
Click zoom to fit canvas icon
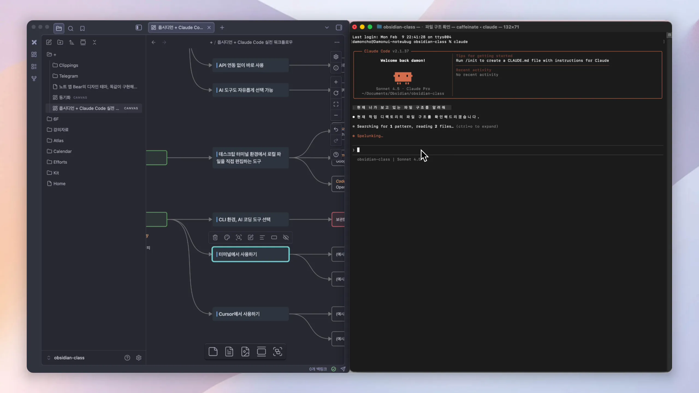[336, 104]
